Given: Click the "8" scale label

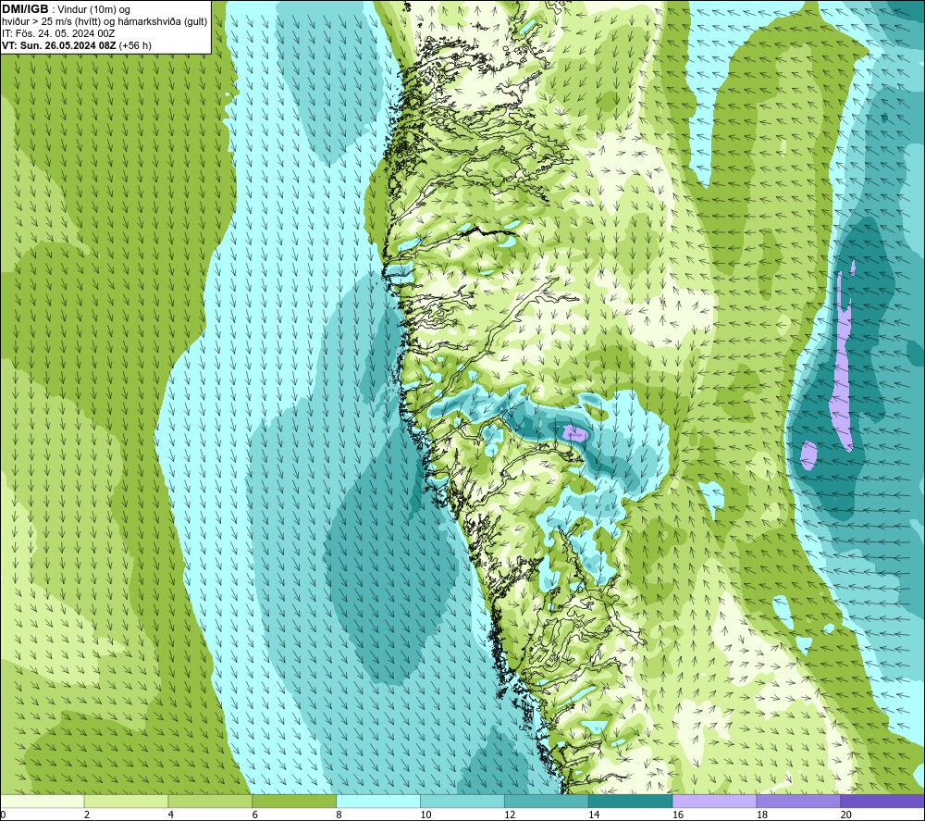Looking at the screenshot, I should pyautogui.click(x=339, y=815).
